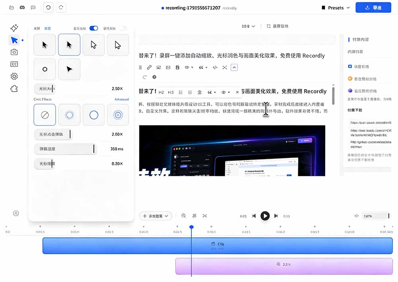Redo the last undone edit
The height and width of the screenshot is (282, 398).
coord(61,8)
